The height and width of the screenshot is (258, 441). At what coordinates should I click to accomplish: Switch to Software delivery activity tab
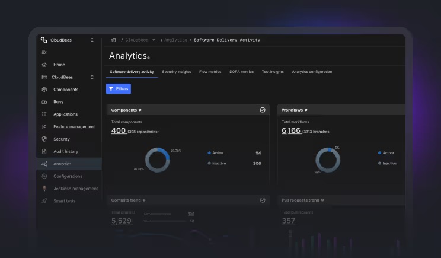pyautogui.click(x=132, y=72)
